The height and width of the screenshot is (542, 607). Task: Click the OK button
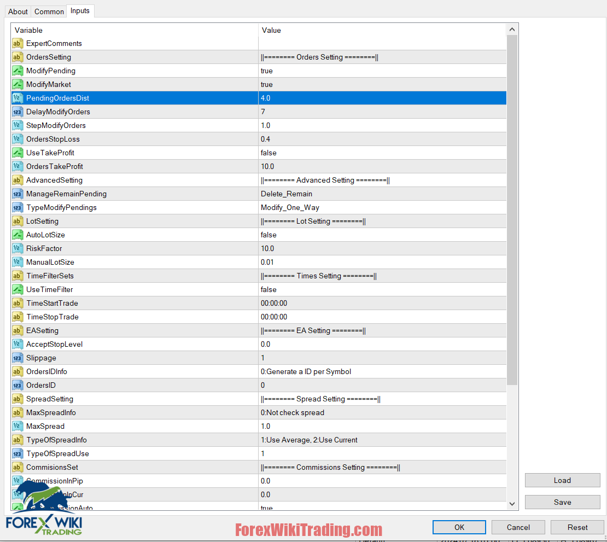point(459,527)
